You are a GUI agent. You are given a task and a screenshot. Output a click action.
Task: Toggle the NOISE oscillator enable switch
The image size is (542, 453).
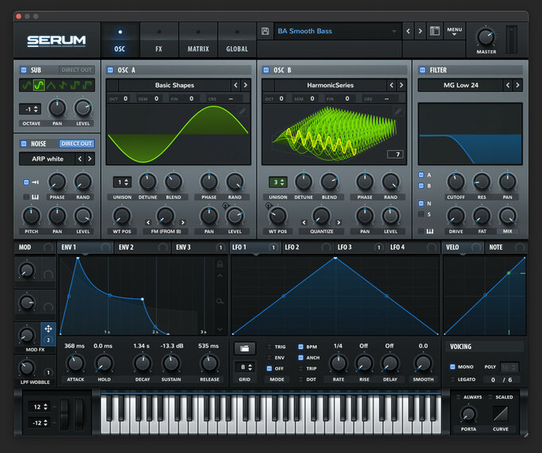point(24,144)
